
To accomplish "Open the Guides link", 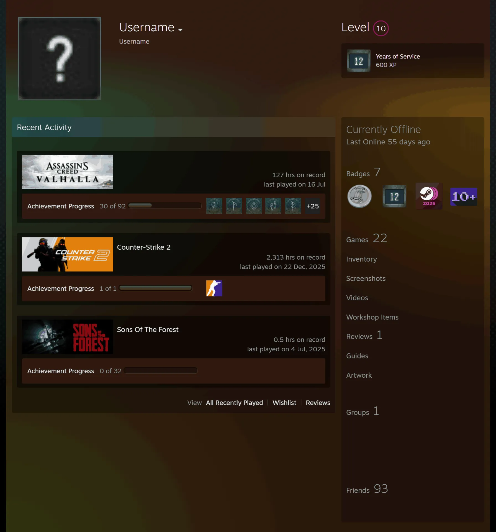I will tap(357, 356).
